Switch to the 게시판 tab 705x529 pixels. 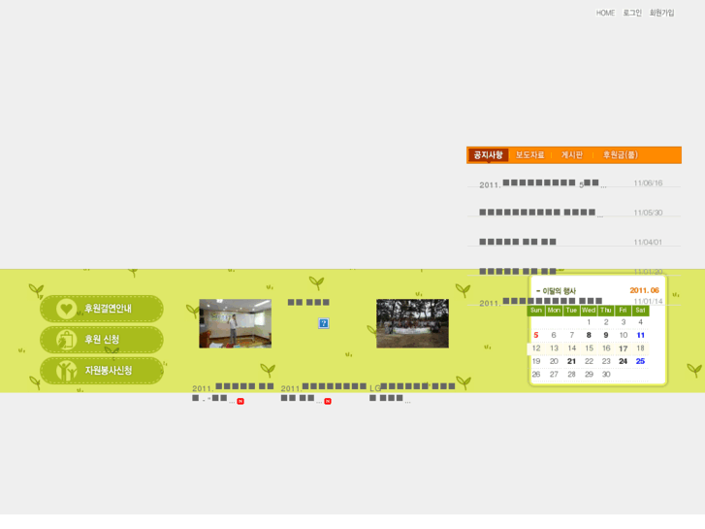coord(572,155)
